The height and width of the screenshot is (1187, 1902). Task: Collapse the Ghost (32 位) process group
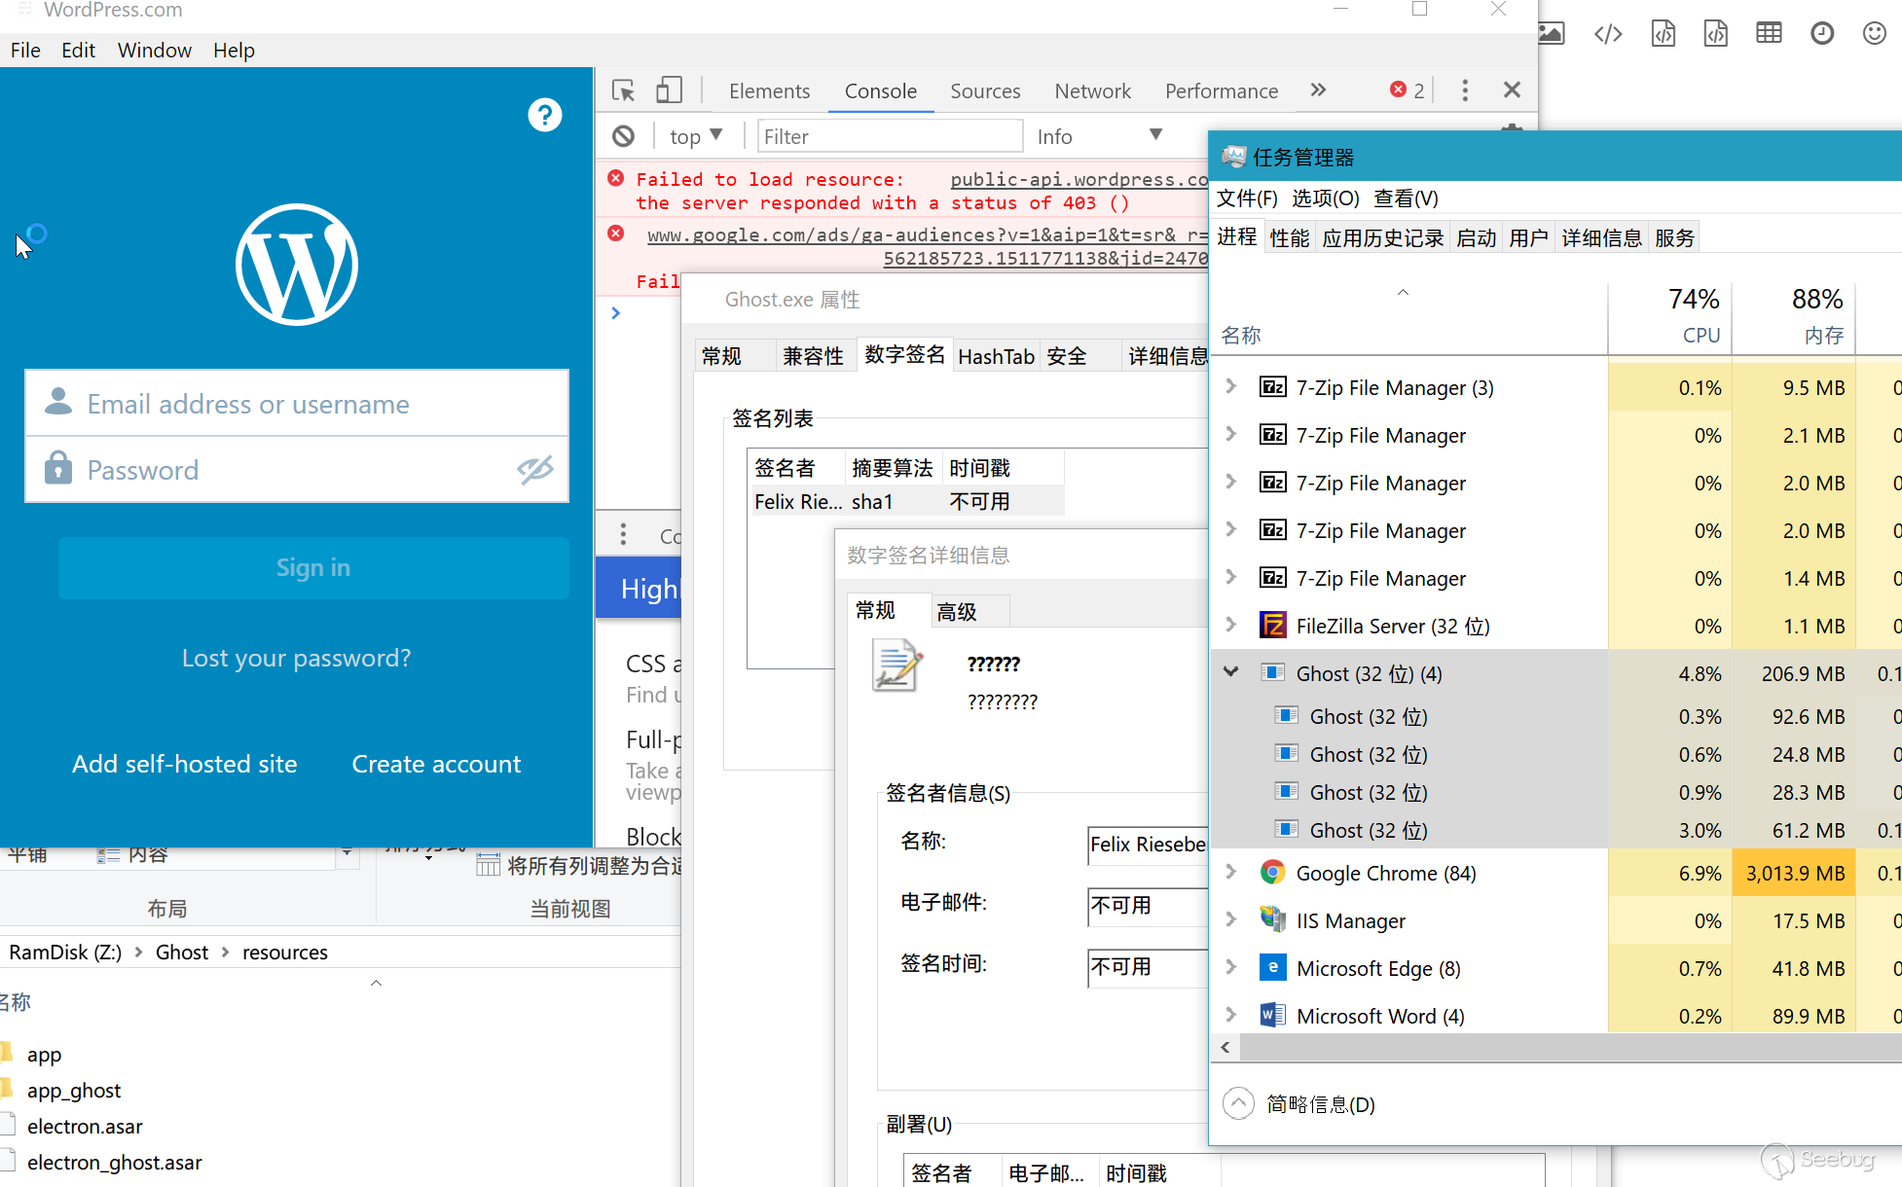point(1231,672)
